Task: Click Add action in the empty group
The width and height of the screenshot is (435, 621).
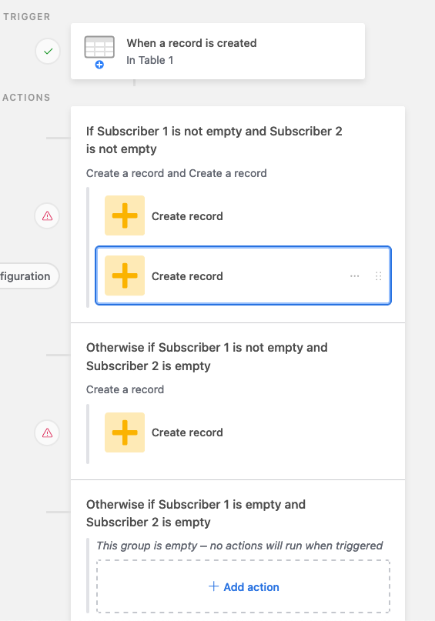Action: click(243, 586)
